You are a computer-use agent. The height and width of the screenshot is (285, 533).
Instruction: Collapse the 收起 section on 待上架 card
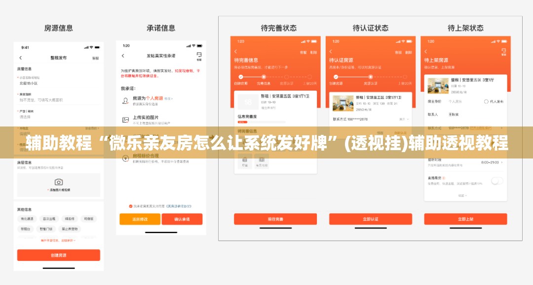point(462,195)
